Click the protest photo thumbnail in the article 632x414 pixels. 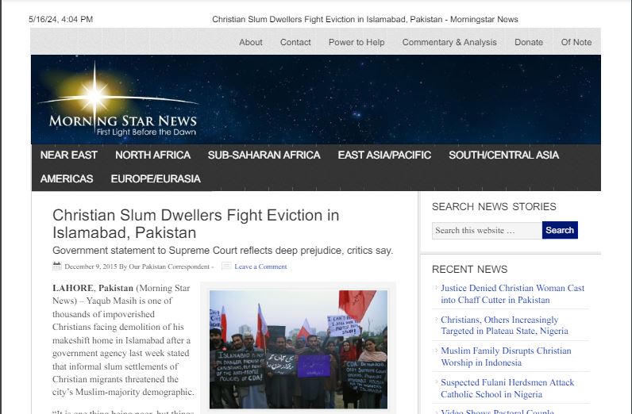click(299, 349)
